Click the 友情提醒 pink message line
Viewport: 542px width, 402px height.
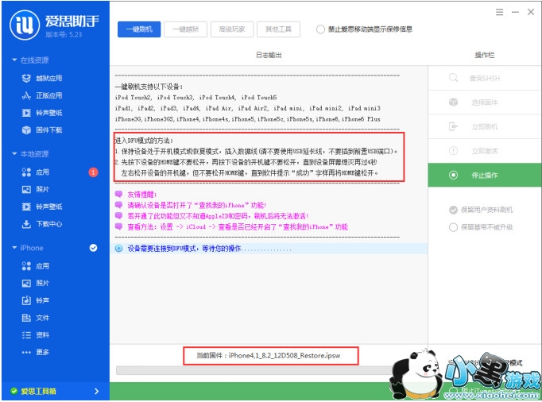pyautogui.click(x=142, y=195)
